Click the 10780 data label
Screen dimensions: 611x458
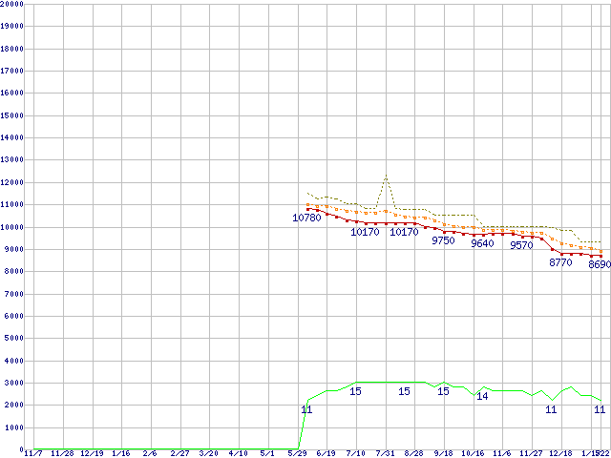(x=306, y=219)
